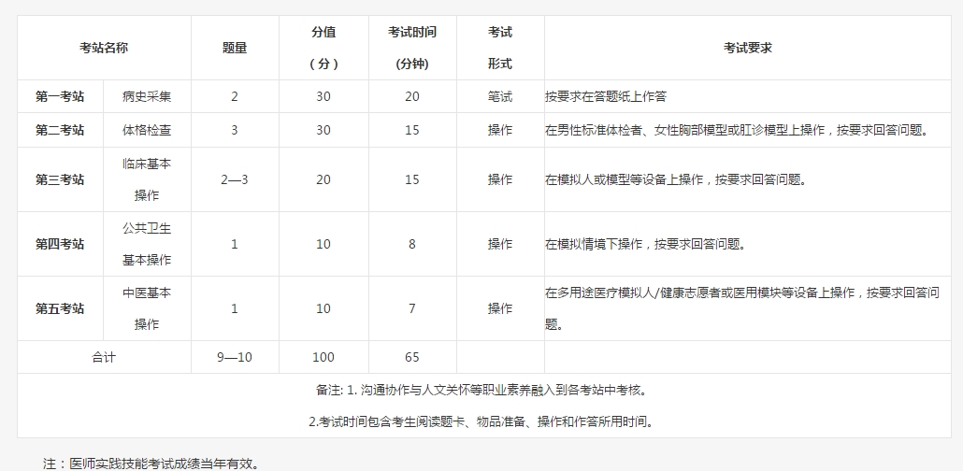Select the 中医基本操作 cell
The height and width of the screenshot is (471, 963).
pos(147,308)
